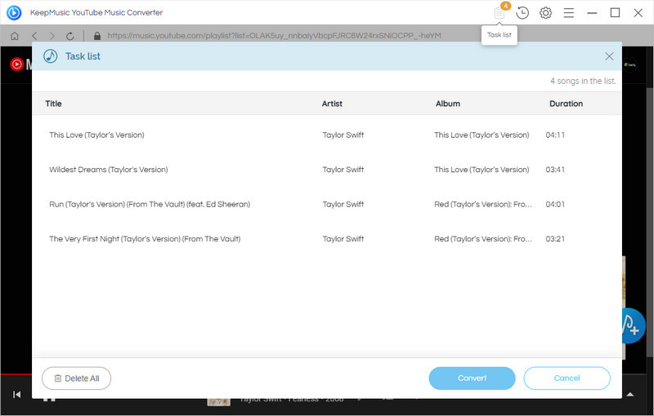Click the 03:21 duration value

coord(555,239)
